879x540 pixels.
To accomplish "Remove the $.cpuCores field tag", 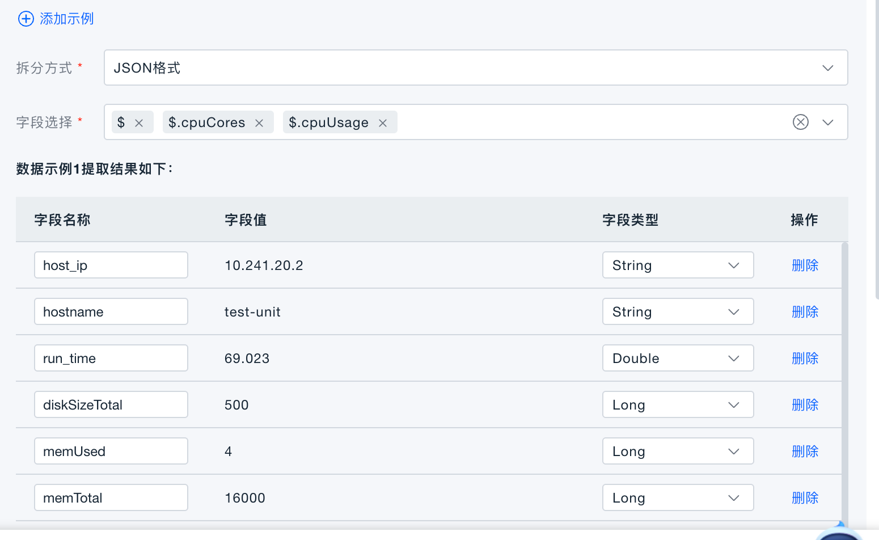I will click(259, 122).
